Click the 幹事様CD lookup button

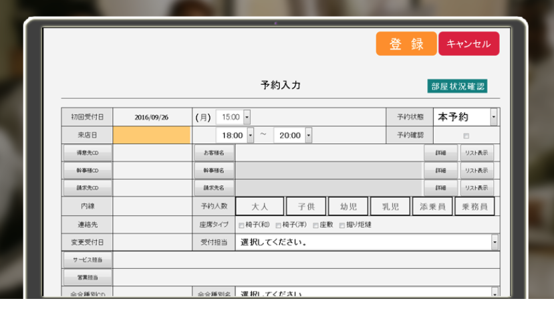pos(87,171)
